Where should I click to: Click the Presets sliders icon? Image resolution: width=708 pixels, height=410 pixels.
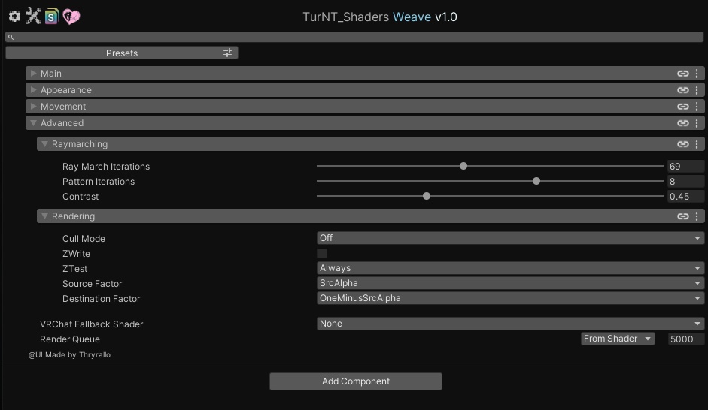tap(228, 53)
